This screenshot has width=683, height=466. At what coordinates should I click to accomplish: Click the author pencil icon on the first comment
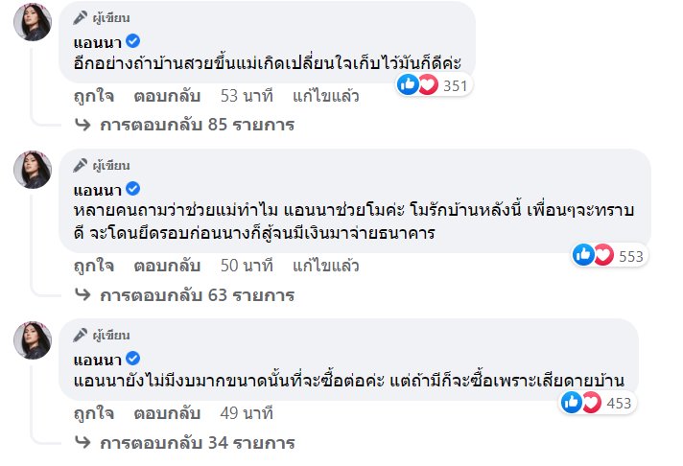coord(81,17)
